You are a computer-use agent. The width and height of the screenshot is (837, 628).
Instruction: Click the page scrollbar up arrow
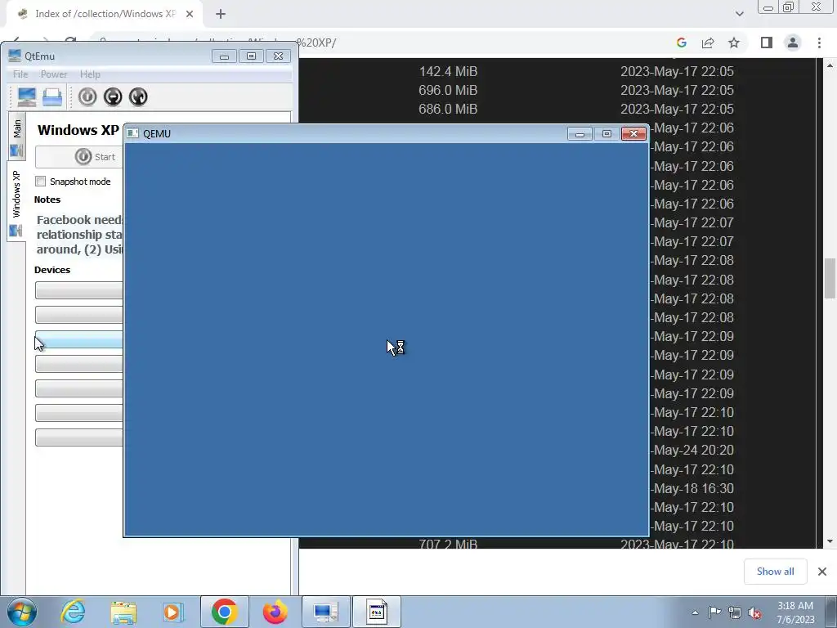click(x=830, y=65)
